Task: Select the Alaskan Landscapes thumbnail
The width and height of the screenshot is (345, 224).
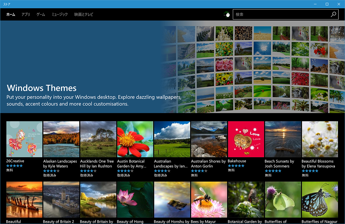Action: [x=61, y=139]
